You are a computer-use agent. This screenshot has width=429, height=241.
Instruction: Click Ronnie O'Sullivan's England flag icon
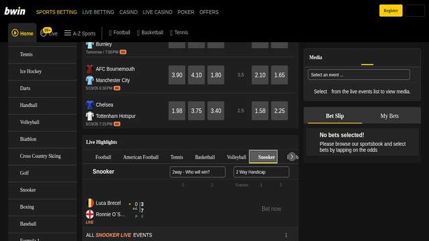coord(90,214)
